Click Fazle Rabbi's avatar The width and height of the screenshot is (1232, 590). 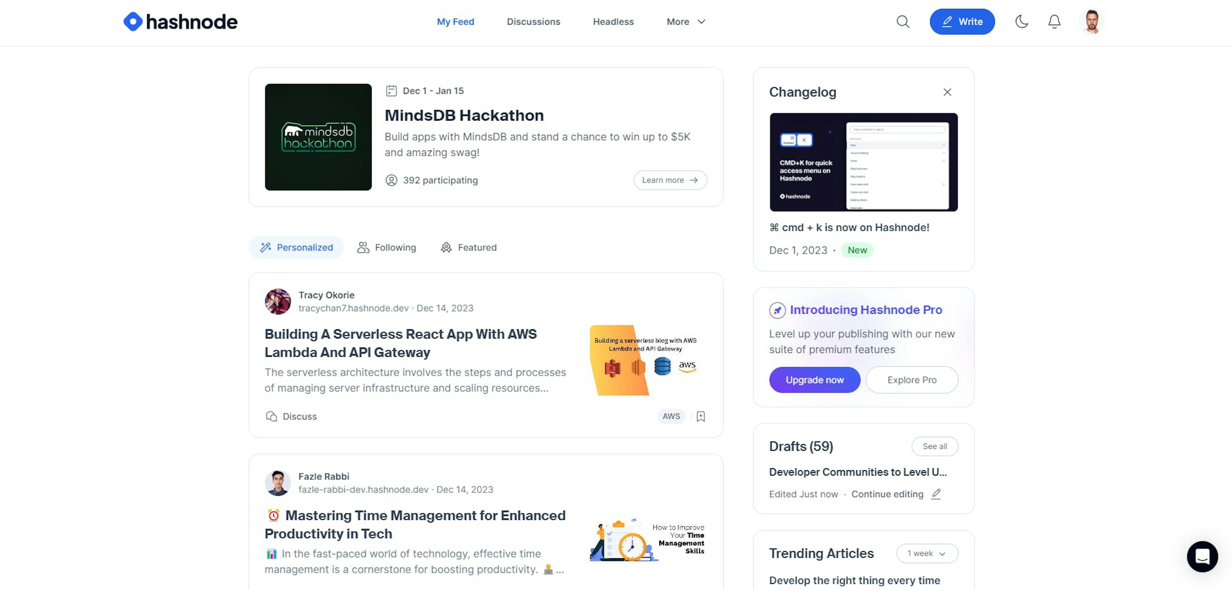[x=278, y=483]
